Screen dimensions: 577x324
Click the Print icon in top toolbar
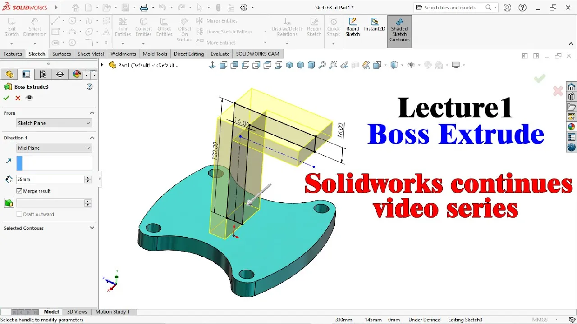click(x=144, y=7)
